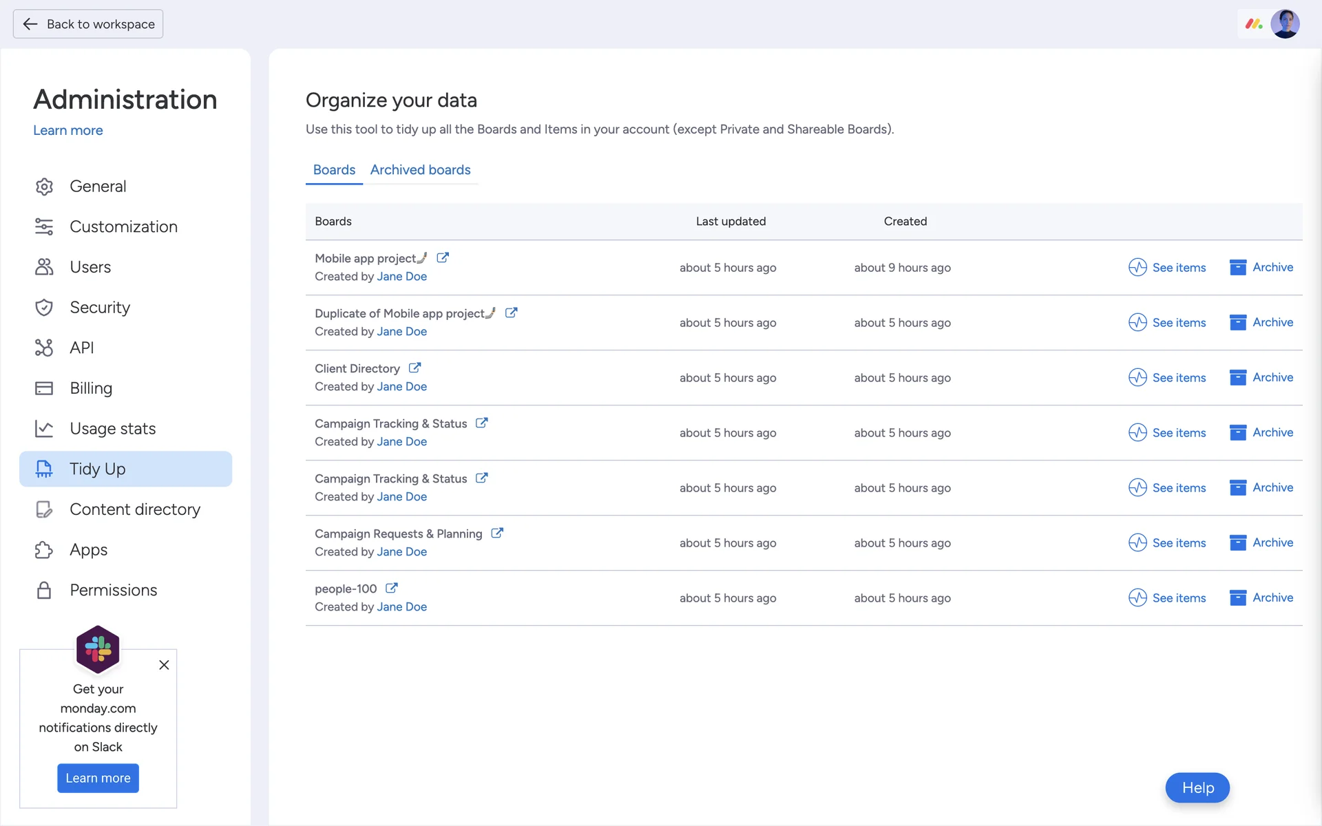This screenshot has height=826, width=1322.
Task: Dismiss the Slack notifications promo card
Action: [164, 665]
